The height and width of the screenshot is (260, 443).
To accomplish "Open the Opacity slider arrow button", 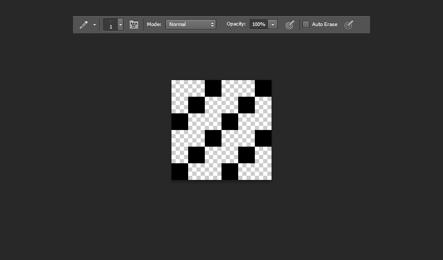I will pos(273,24).
